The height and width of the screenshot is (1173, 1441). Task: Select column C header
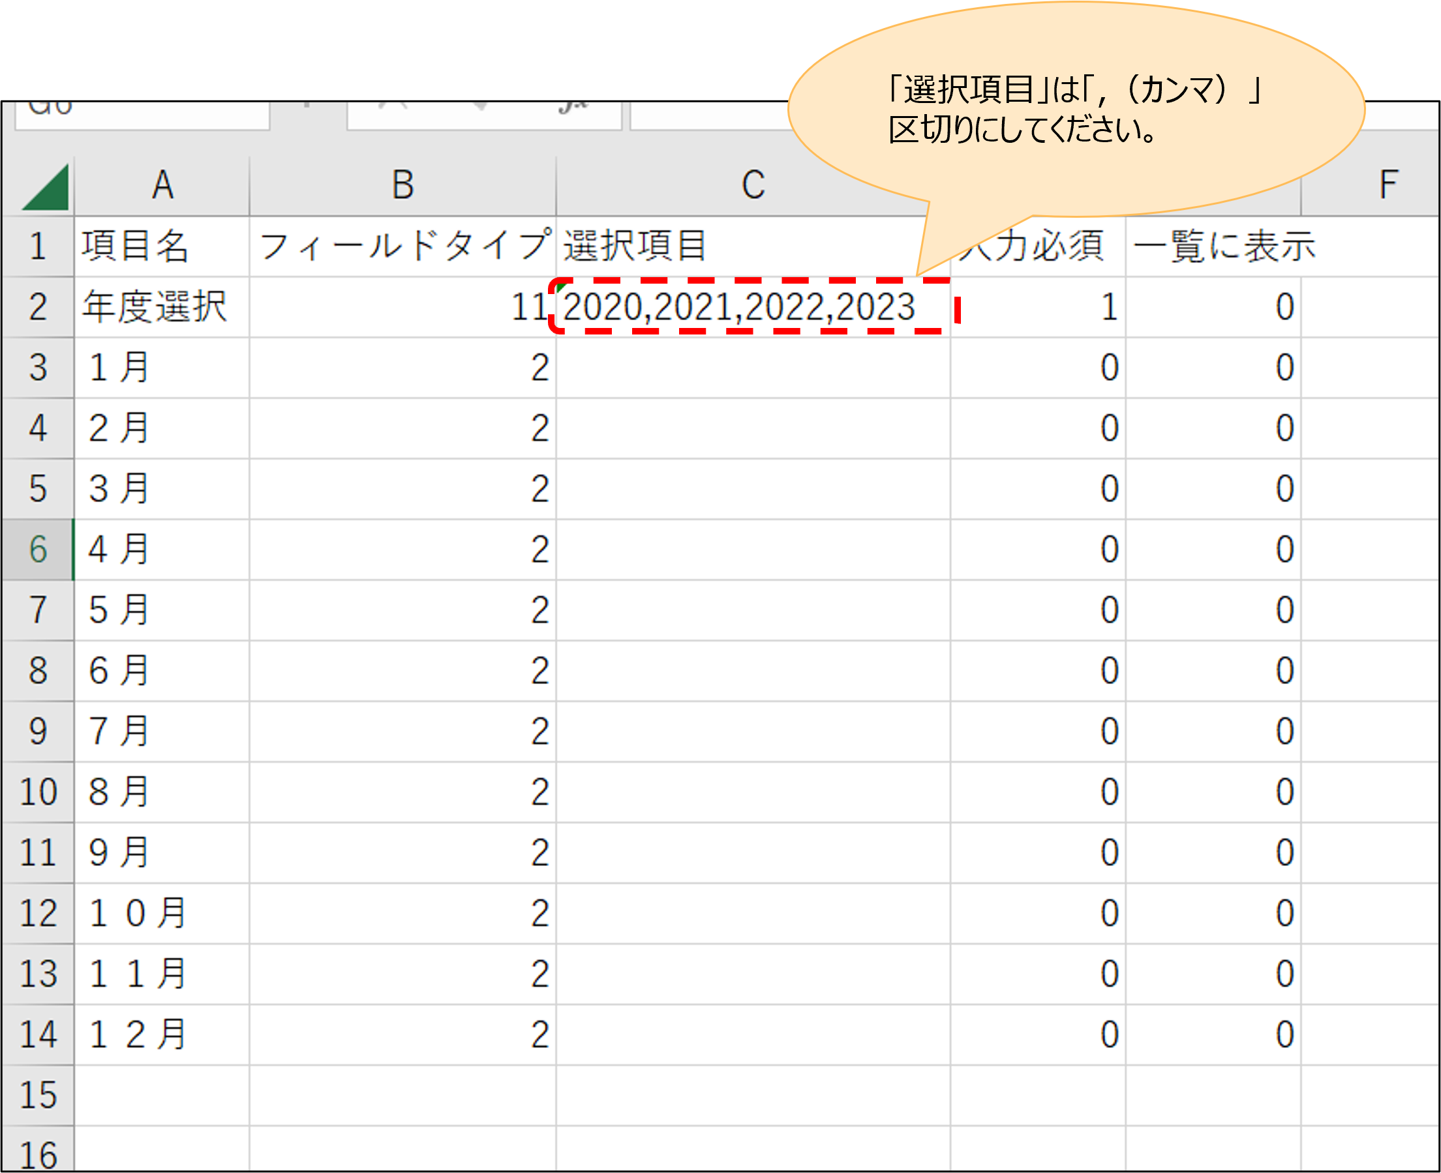(x=753, y=185)
